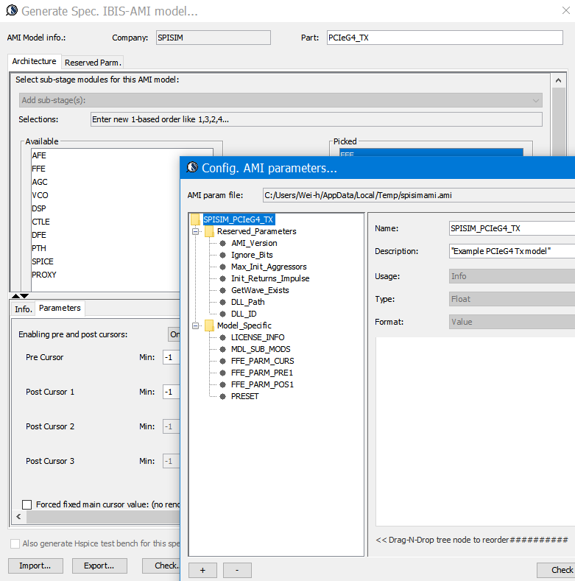The width and height of the screenshot is (575, 581).
Task: Collapse the Reserved_Parameters tree node
Action: click(x=196, y=231)
